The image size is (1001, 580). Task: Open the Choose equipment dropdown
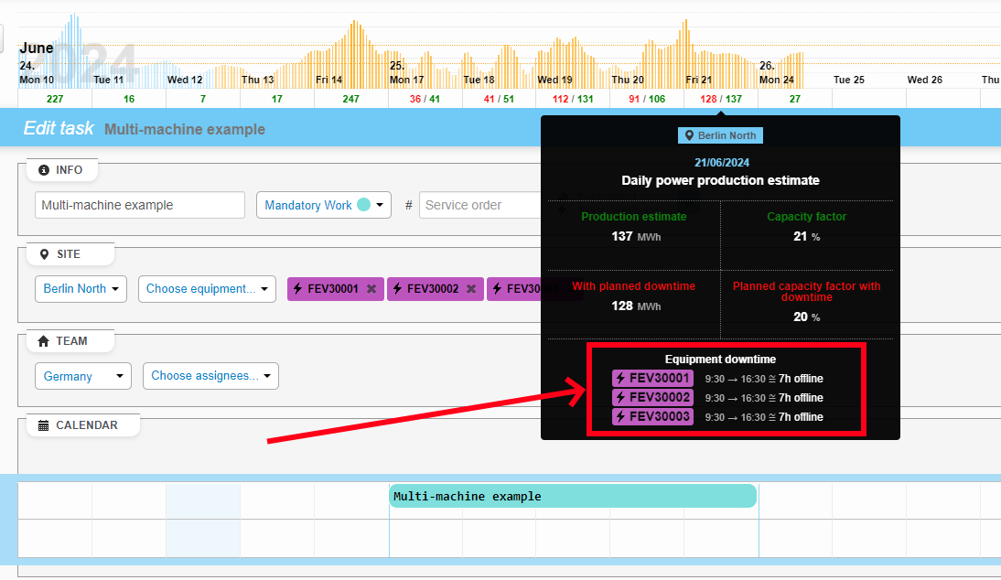click(x=207, y=288)
